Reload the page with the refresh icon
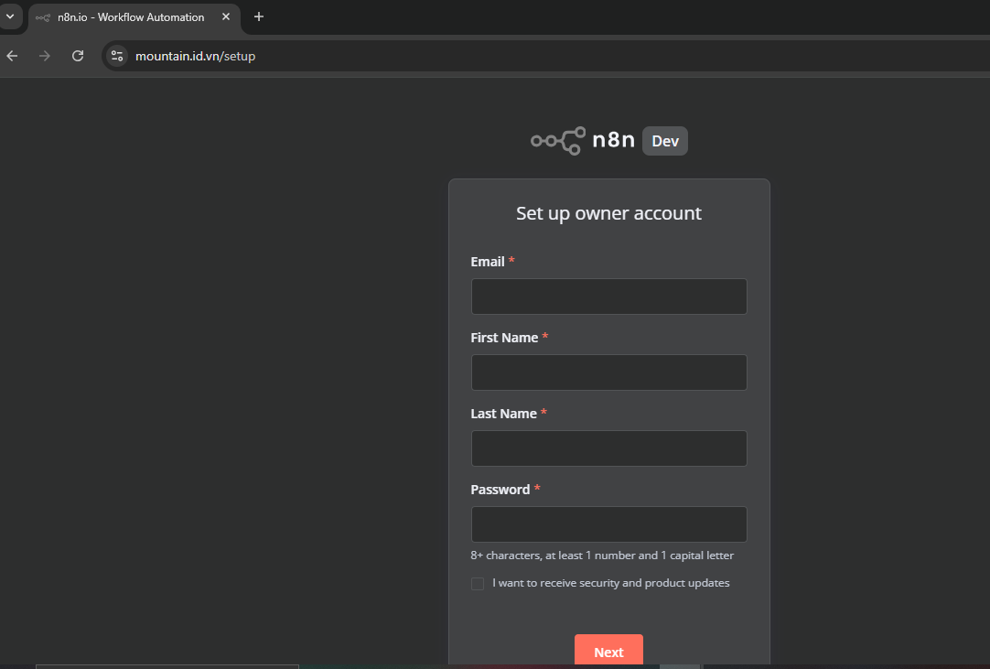Screen dimensions: 990x669 pyautogui.click(x=78, y=56)
